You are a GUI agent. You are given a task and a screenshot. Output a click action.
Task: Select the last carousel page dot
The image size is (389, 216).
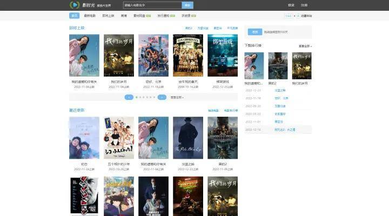pyautogui.click(x=154, y=97)
